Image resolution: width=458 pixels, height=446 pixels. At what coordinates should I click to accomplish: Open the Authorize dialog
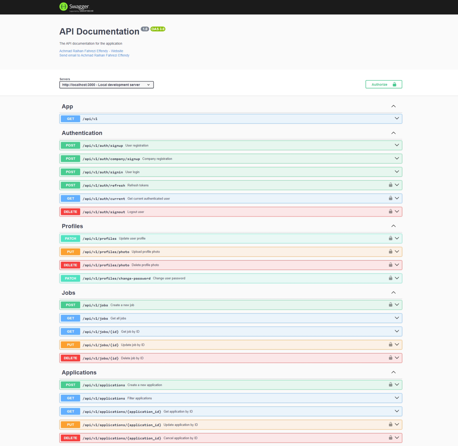pos(383,84)
